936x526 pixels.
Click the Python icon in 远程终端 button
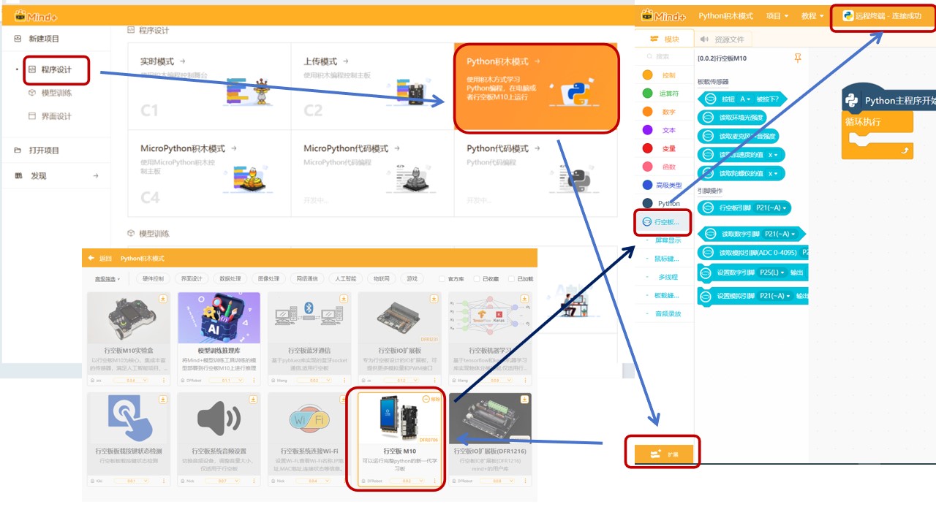[848, 16]
